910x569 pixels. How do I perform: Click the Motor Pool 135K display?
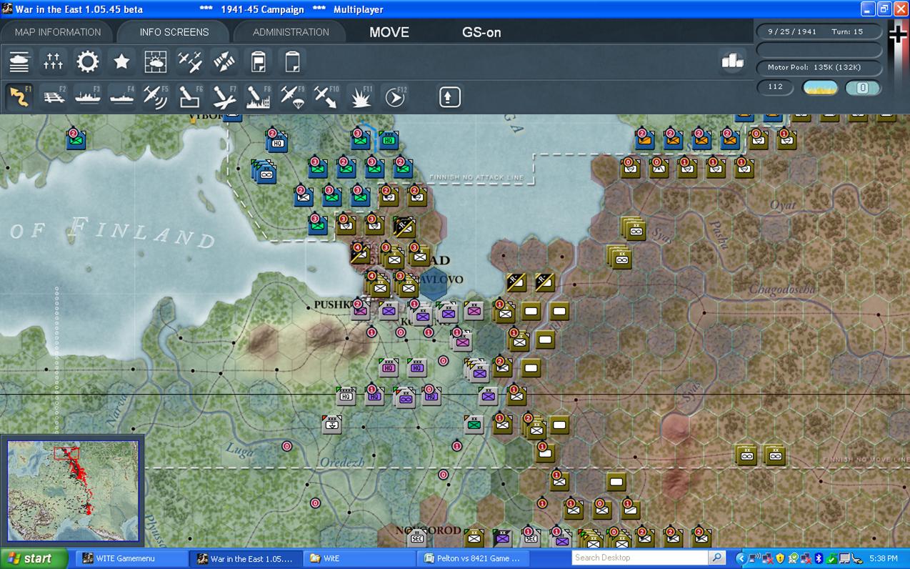click(x=819, y=67)
